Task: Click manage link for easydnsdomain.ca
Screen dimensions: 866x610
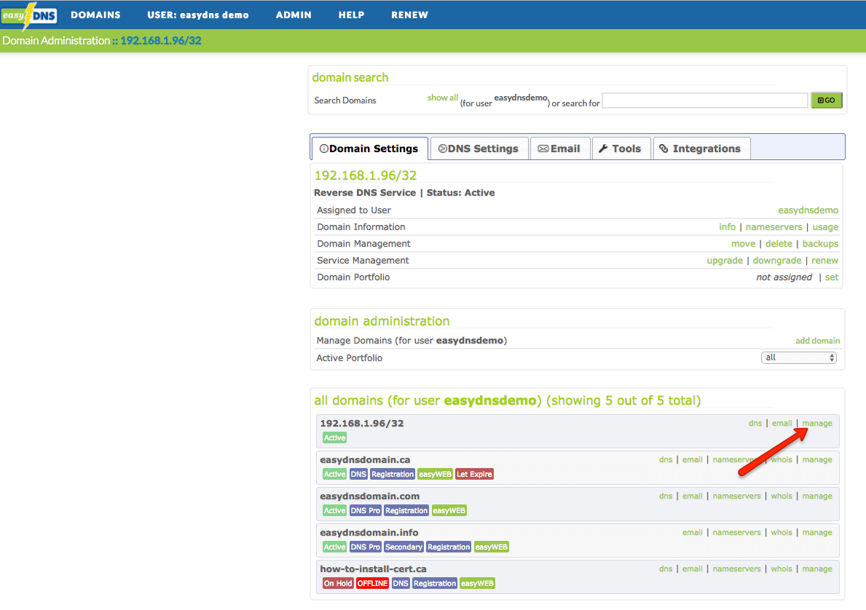Action: (x=817, y=460)
